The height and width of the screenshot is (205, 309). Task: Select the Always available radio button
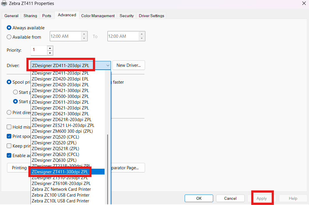pos(9,28)
